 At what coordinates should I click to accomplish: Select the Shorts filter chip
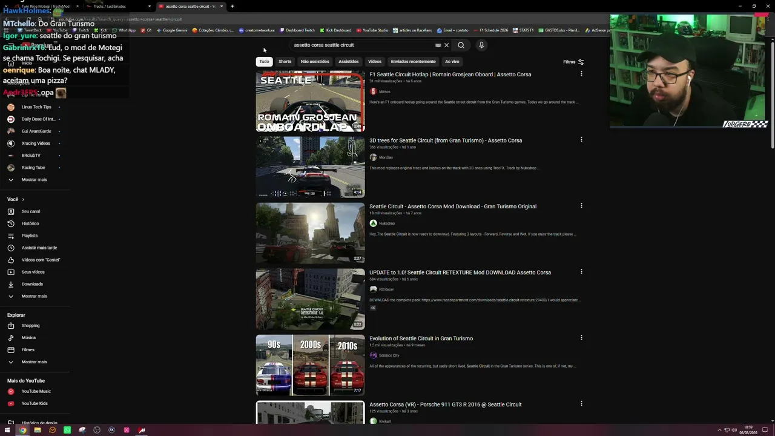pyautogui.click(x=285, y=61)
